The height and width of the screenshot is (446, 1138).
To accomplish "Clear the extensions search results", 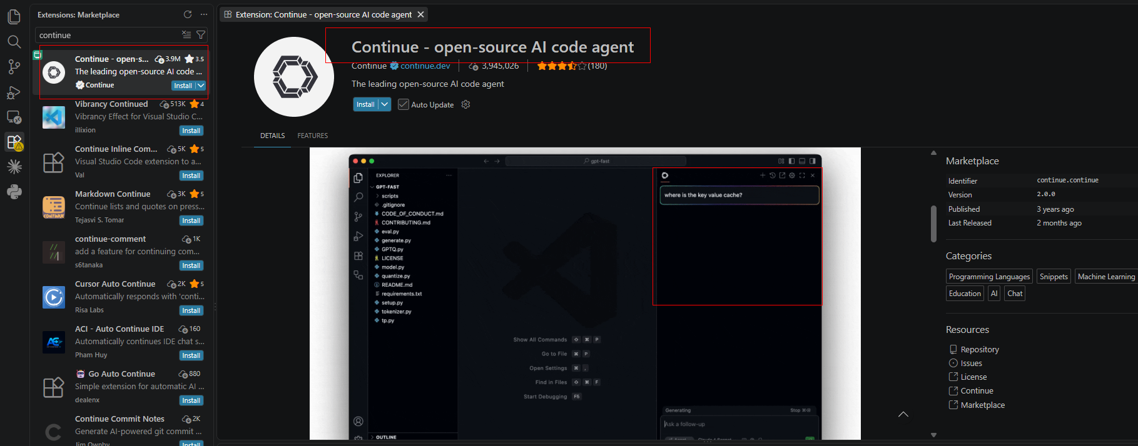I will [x=186, y=35].
